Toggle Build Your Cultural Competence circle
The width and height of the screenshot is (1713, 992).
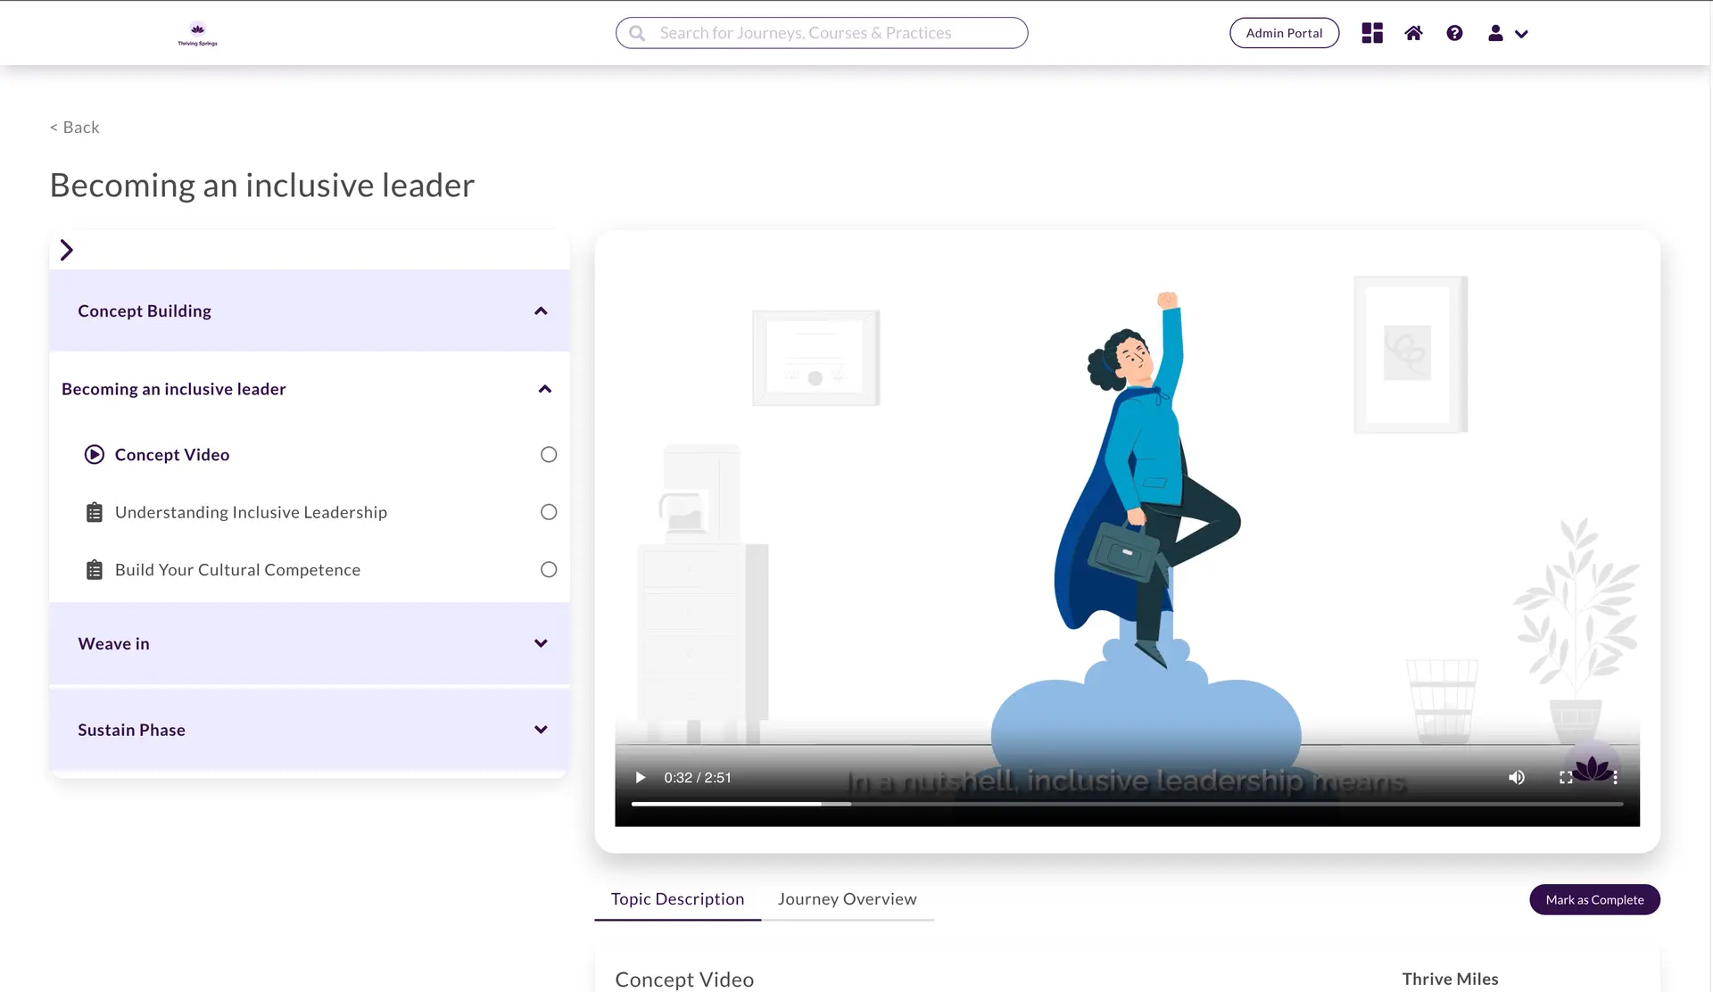point(549,570)
